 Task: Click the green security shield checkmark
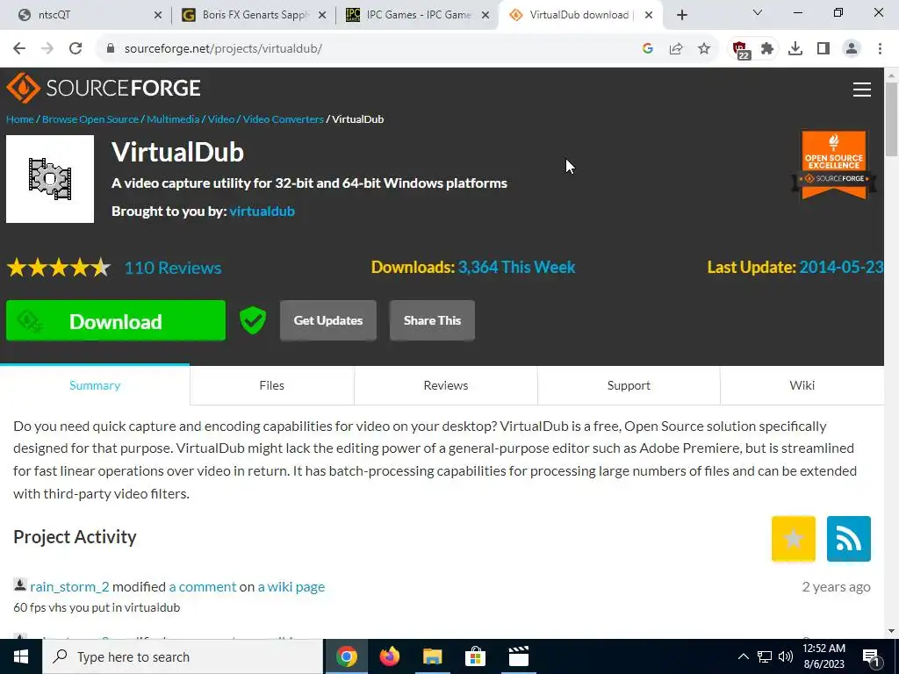pos(253,319)
